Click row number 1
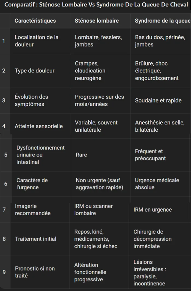Screen dimensions: 191x291 click(x=4, y=41)
